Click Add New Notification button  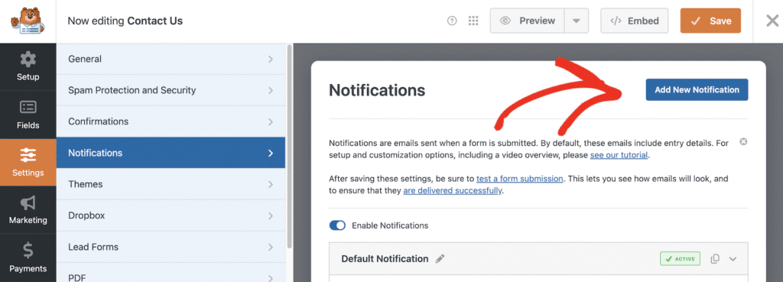[x=697, y=90]
